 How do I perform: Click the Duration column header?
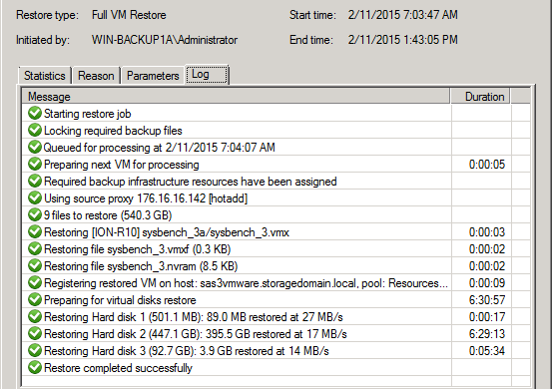[480, 97]
